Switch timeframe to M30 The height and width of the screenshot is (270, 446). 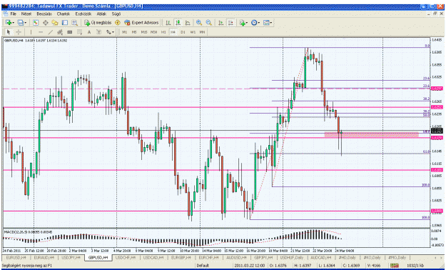(153, 32)
